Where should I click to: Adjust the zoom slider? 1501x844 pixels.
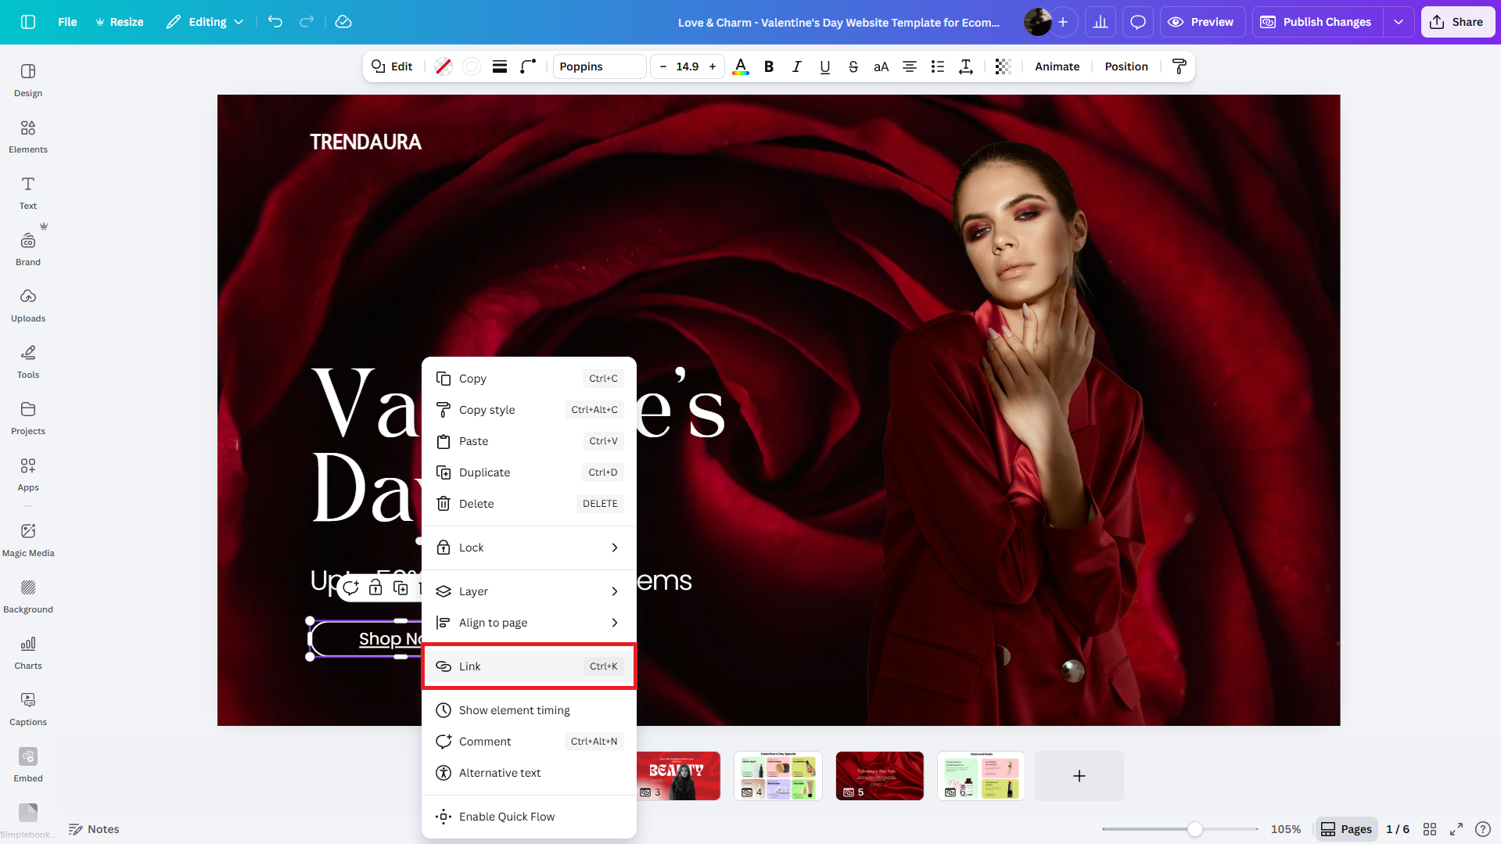click(x=1194, y=828)
